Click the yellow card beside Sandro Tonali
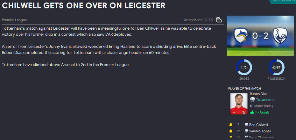 229,131
